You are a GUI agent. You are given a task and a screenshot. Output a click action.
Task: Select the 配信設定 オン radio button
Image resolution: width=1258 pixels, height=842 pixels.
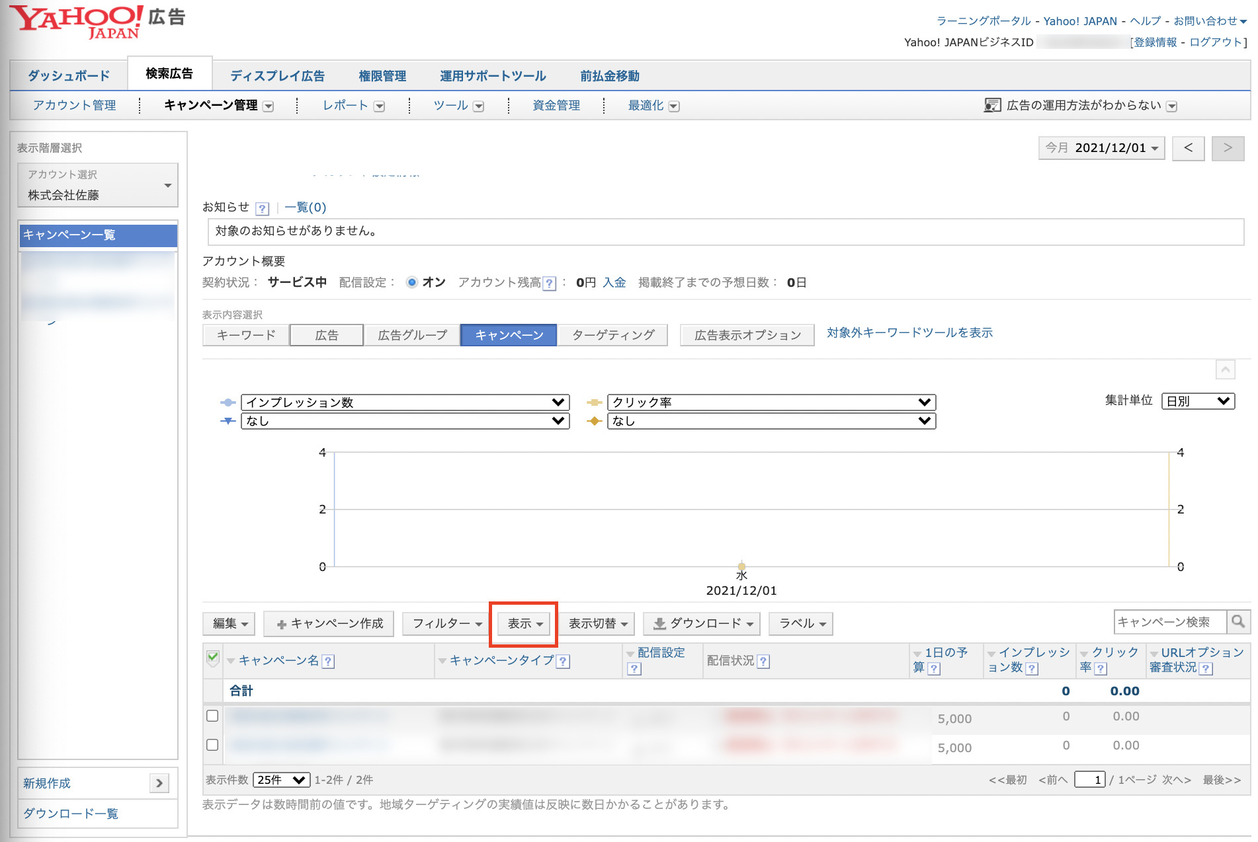point(412,283)
